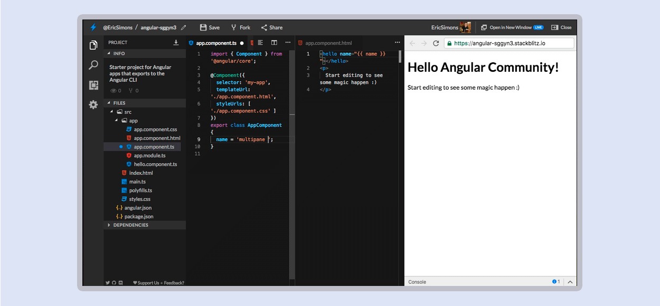Click the LIVE badge

tap(539, 27)
